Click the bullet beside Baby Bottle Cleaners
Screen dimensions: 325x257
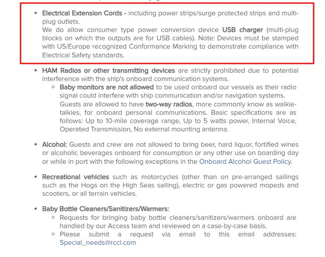tap(36, 209)
